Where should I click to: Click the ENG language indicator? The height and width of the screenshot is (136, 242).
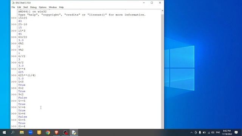218,133
